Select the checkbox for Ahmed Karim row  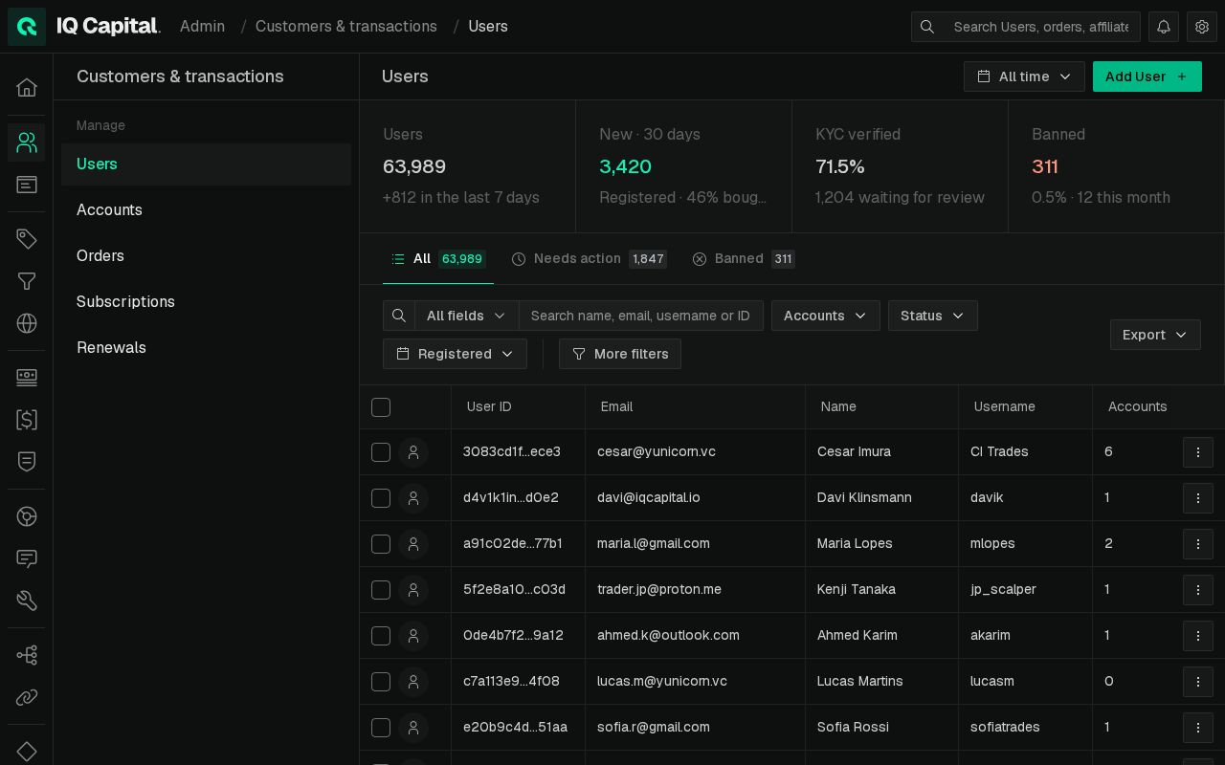pyautogui.click(x=381, y=636)
